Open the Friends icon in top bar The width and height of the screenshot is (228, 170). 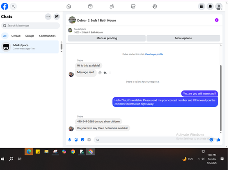click(112, 6)
